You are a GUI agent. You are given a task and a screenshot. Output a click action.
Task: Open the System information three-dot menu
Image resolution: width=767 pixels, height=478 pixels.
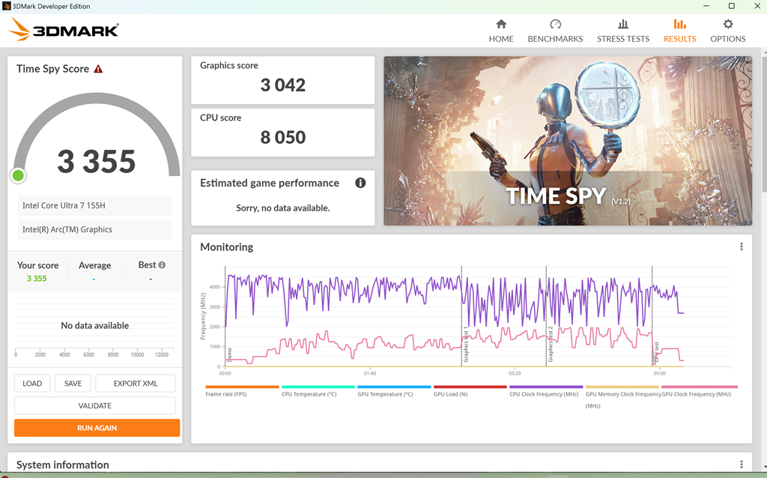742,465
